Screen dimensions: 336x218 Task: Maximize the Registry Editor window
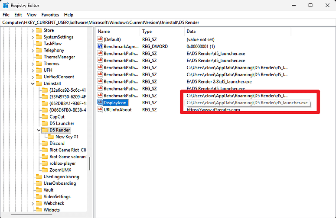coord(310,5)
